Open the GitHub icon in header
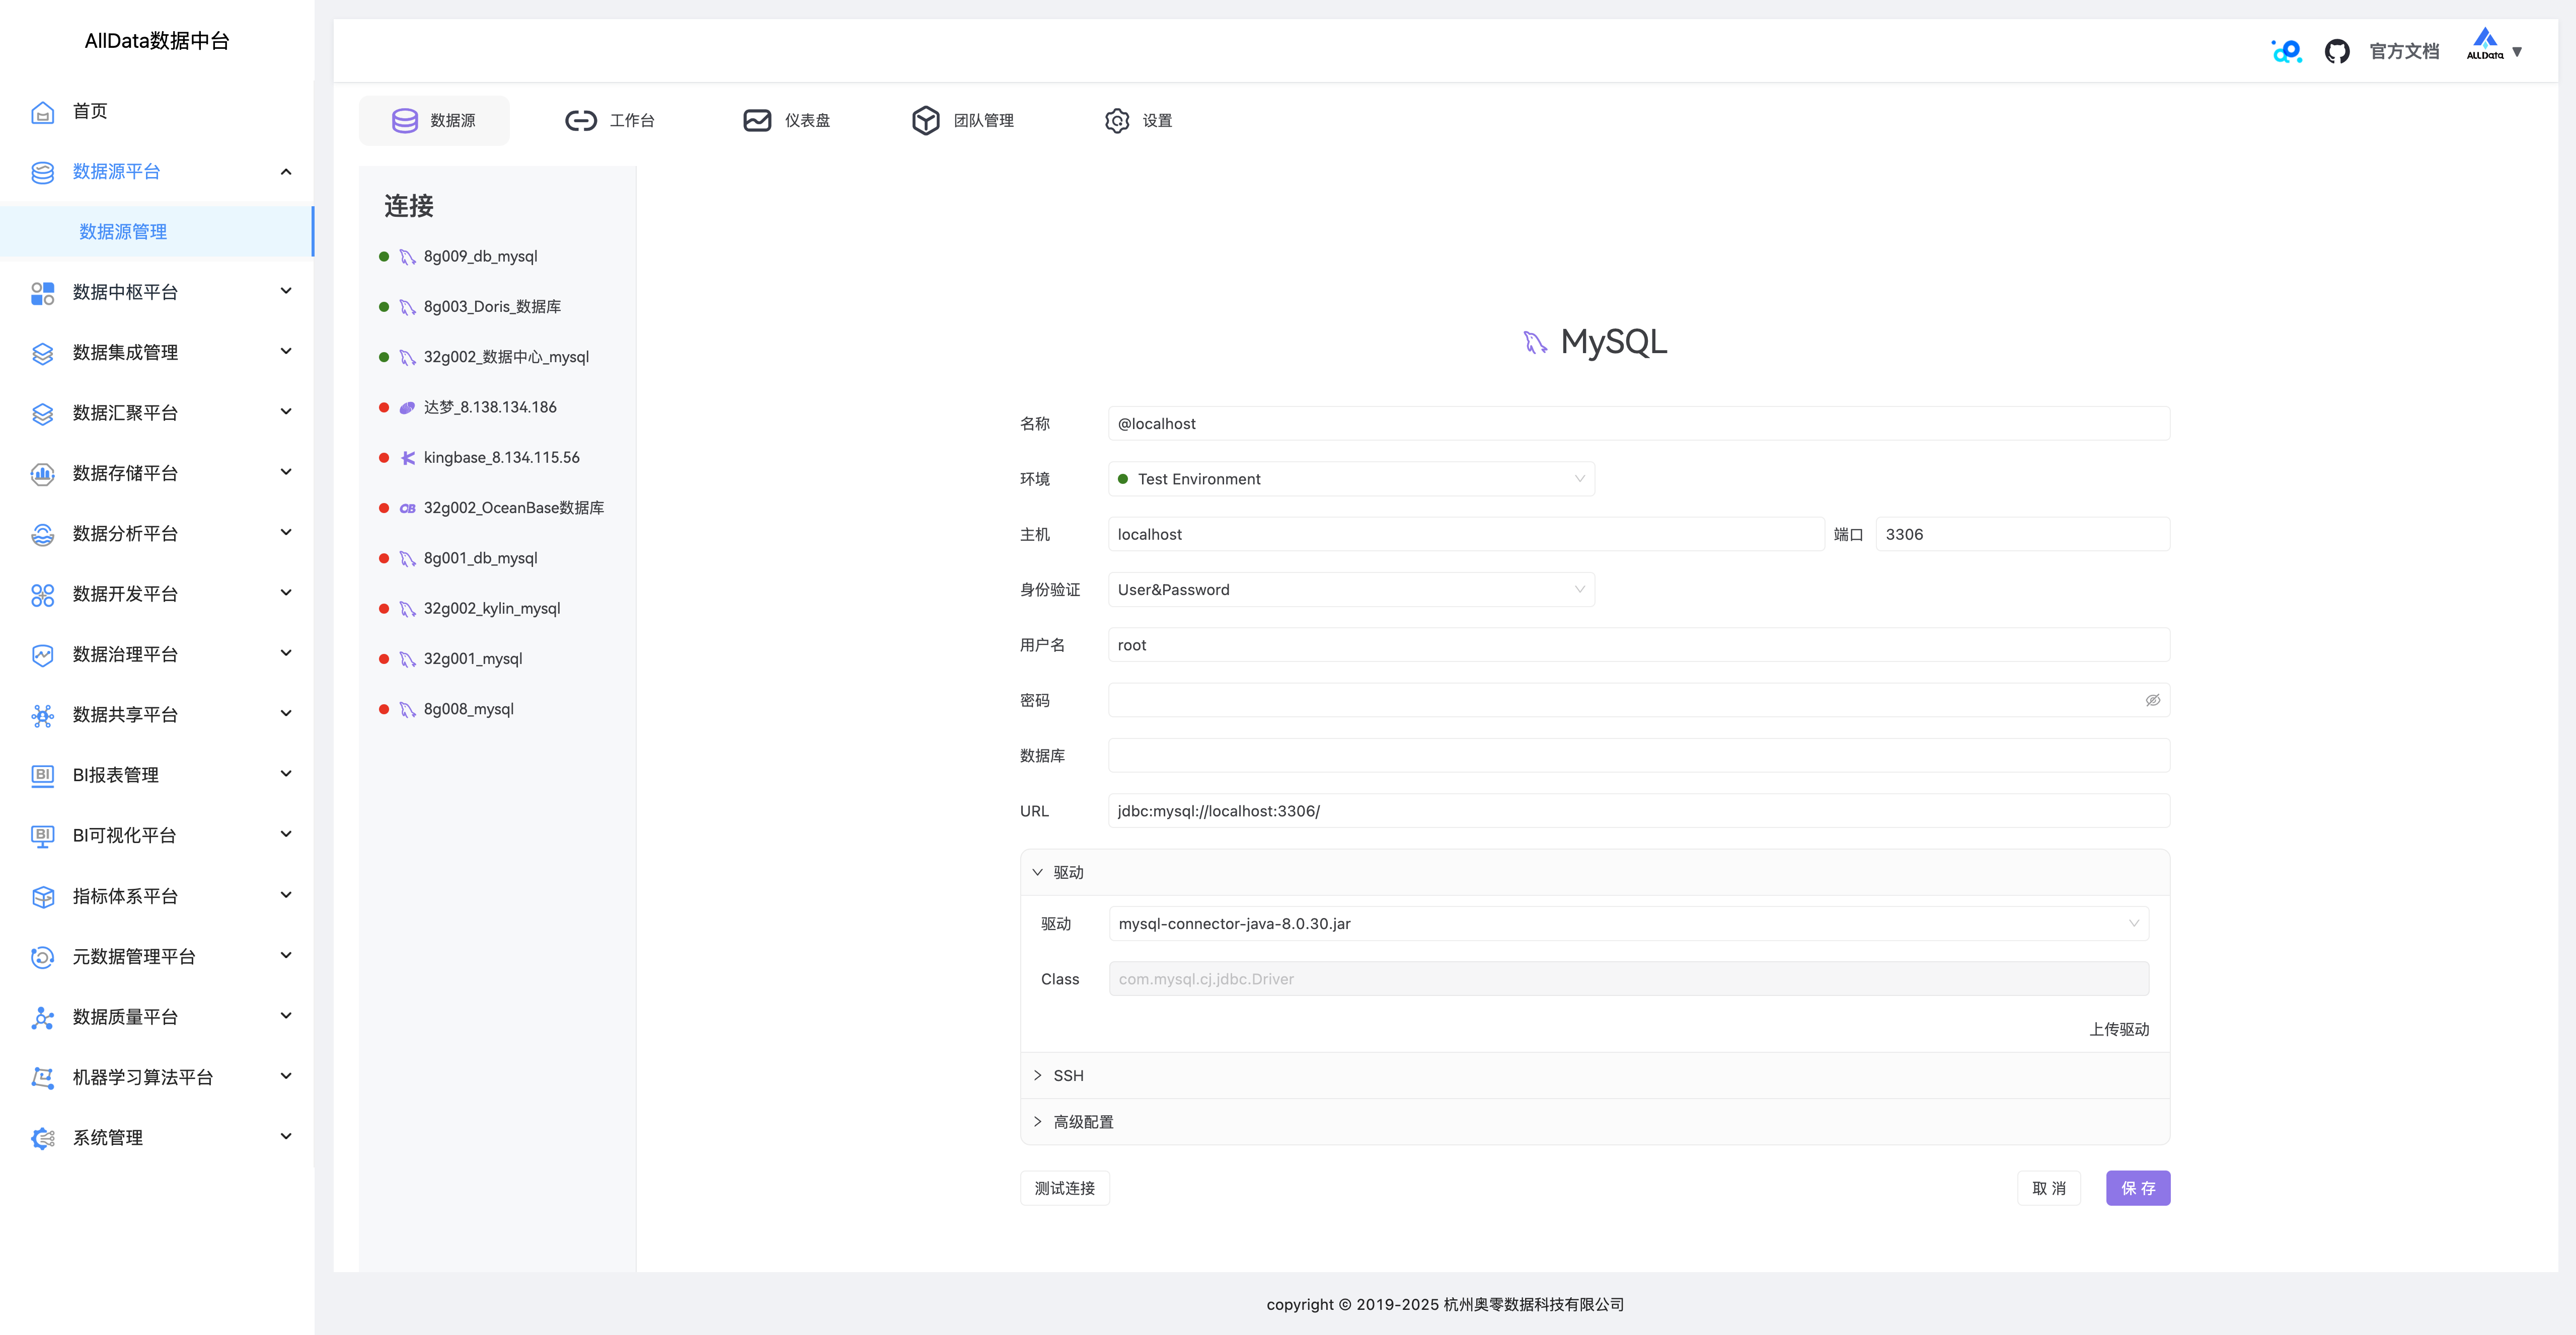Screen dimensions: 2576x1335 point(2336,51)
